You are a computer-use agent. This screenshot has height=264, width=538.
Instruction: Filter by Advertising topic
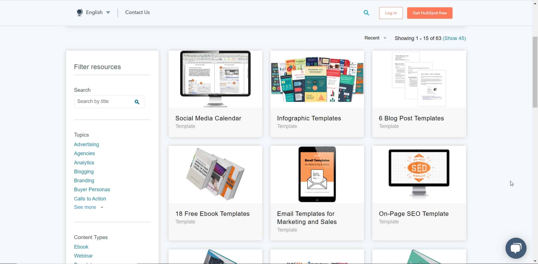[86, 144]
